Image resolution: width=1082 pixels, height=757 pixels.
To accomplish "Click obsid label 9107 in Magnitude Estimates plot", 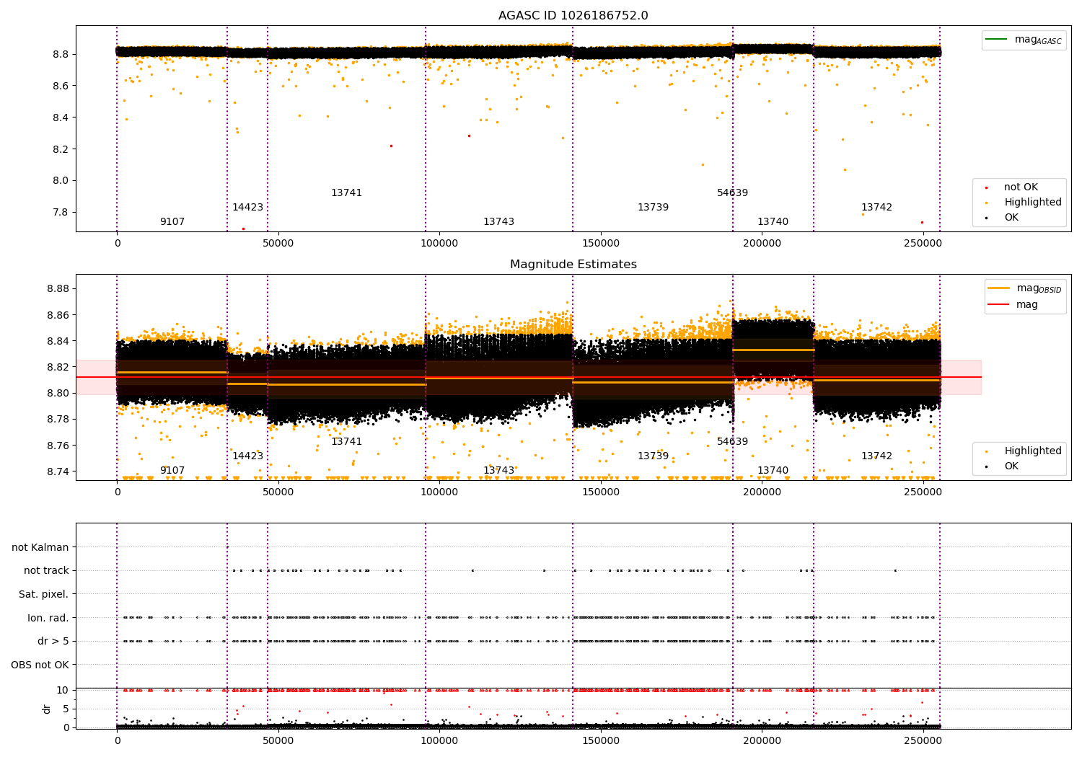I will (172, 471).
